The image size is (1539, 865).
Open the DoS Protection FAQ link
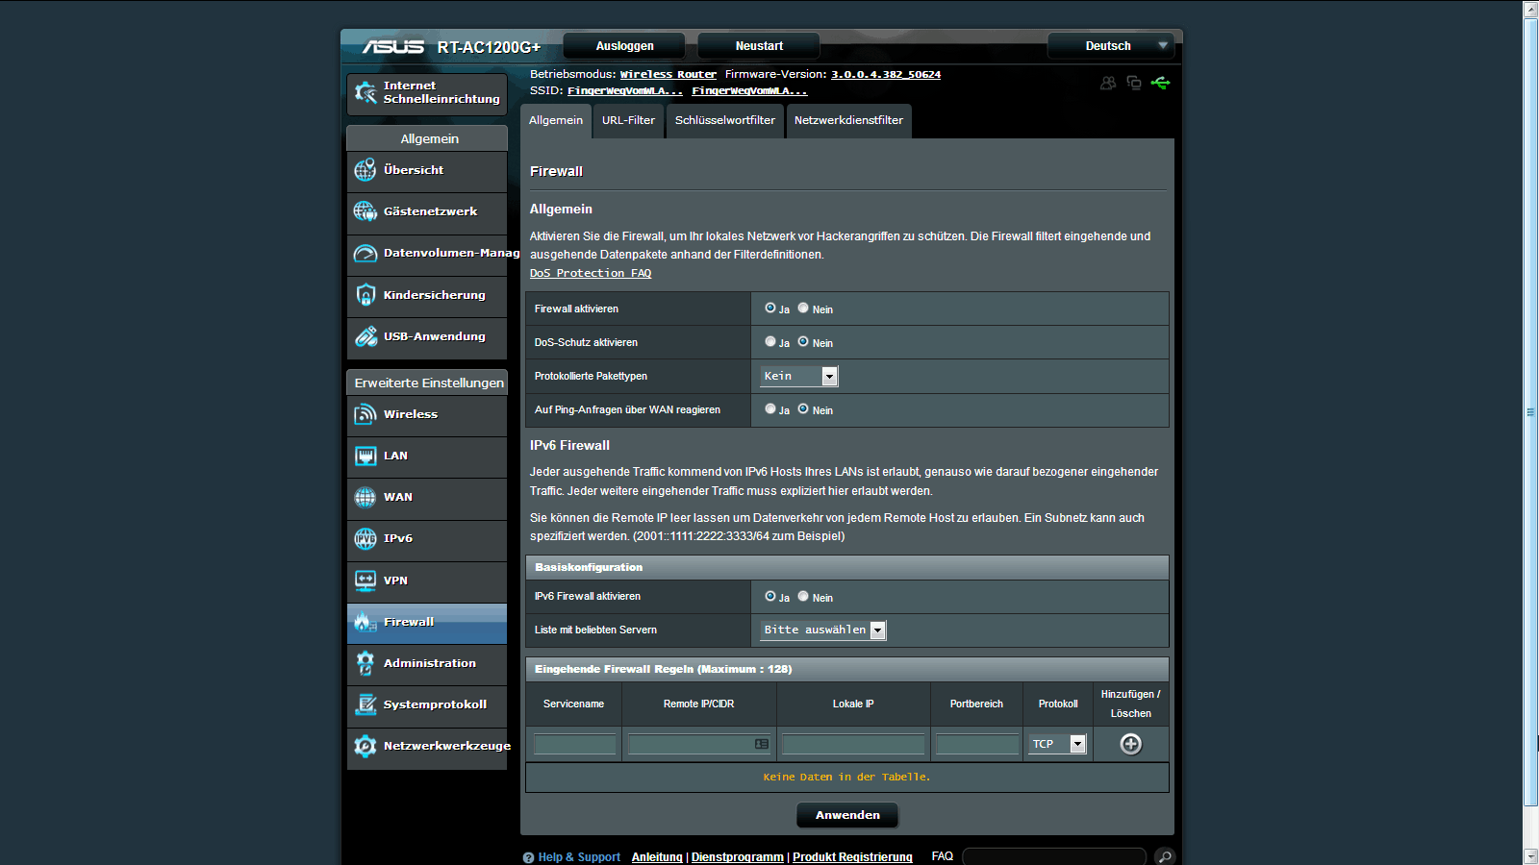[591, 273]
